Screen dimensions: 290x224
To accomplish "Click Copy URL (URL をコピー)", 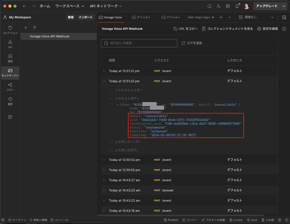I will coord(186,29).
